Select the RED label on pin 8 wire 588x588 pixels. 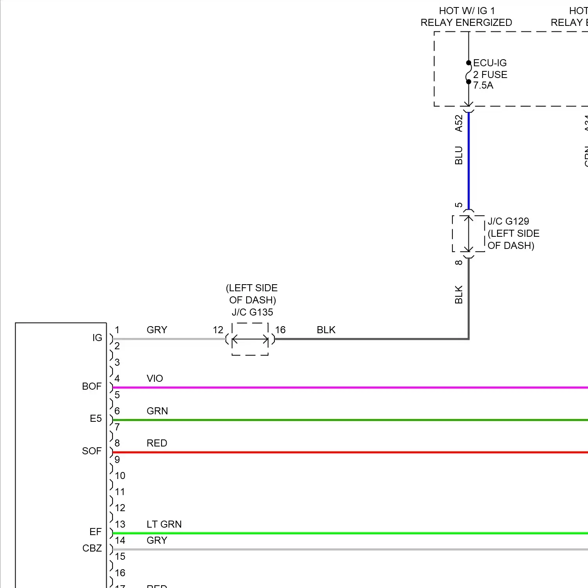click(157, 443)
